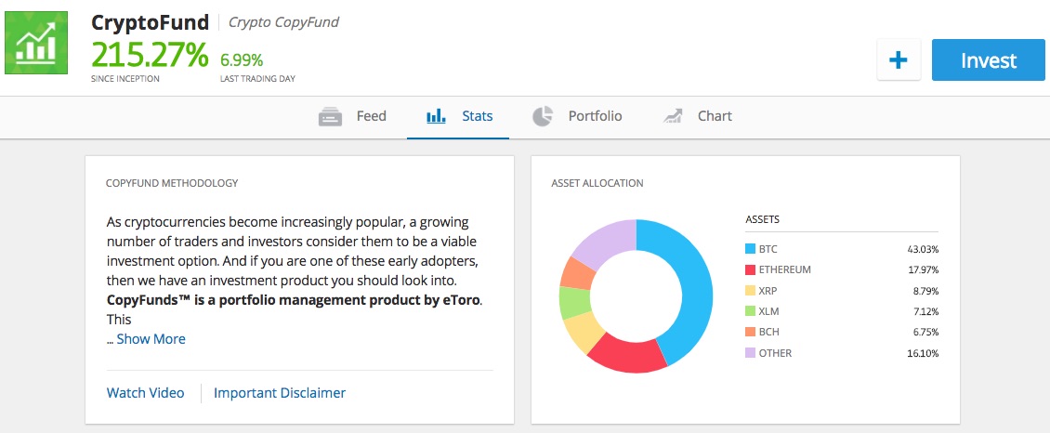1050x433 pixels.
Task: Click the Stats bar chart icon
Action: tap(436, 117)
